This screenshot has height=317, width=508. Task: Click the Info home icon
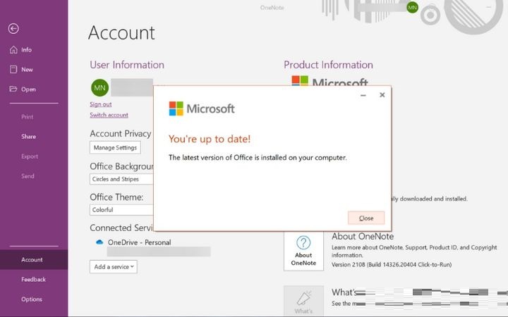tap(13, 50)
